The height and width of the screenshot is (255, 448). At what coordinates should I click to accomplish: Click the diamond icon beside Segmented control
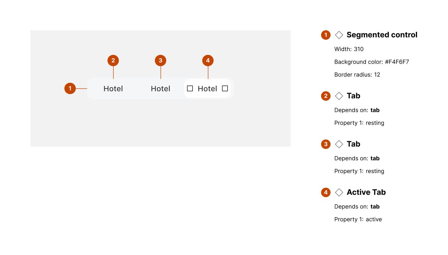click(339, 35)
